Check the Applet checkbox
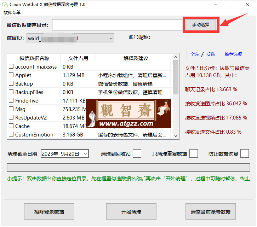 click(11, 75)
